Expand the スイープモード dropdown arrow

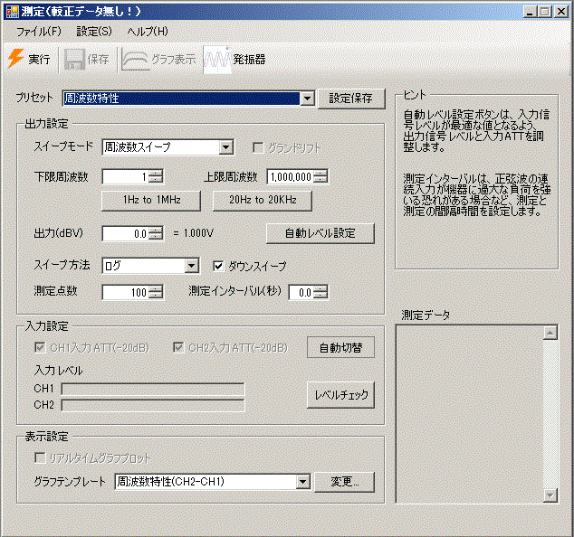(226, 147)
